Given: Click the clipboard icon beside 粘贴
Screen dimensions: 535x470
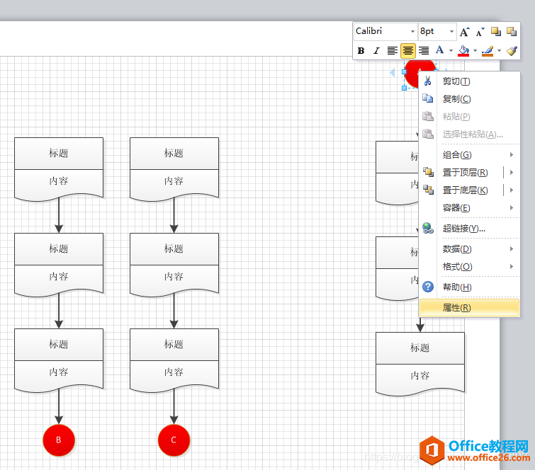Looking at the screenshot, I should (x=428, y=116).
